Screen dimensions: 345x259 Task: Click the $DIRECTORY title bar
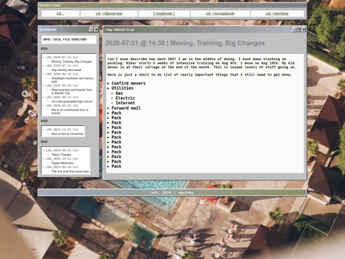click(x=172, y=5)
